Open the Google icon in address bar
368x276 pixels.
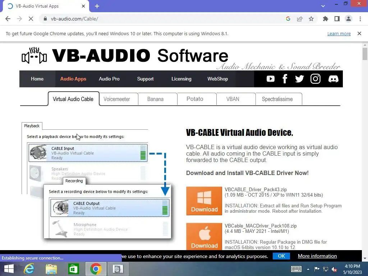[288, 19]
